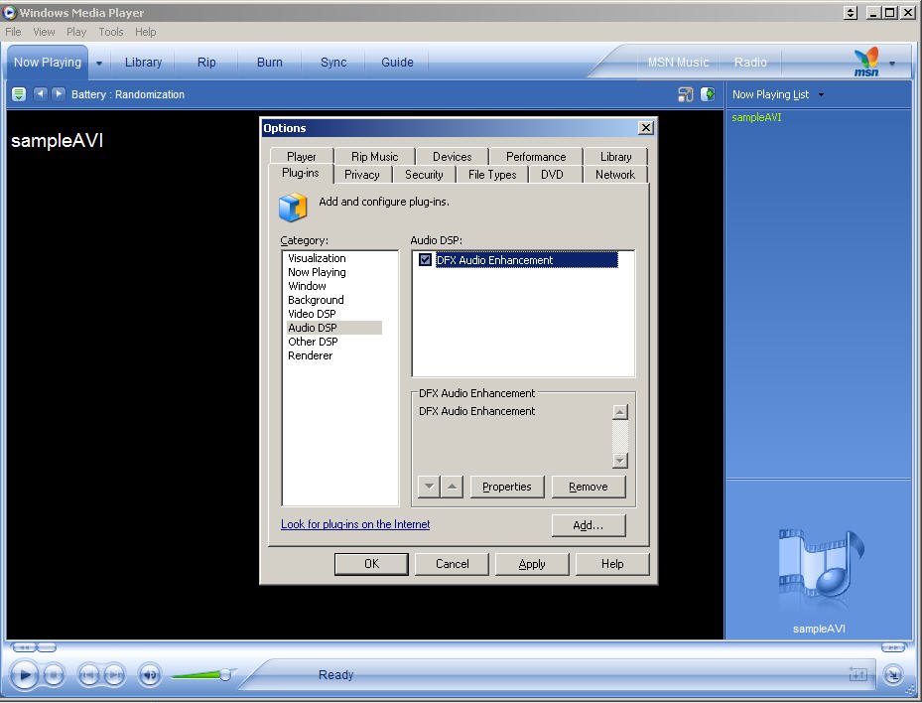Click the Windows Media Player title bar icon
Image resolution: width=922 pixels, height=703 pixels.
coord(9,12)
